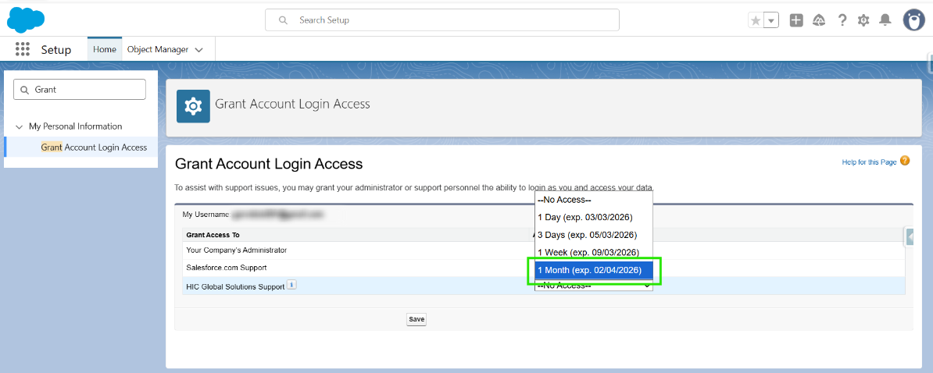Click the Salesforce cloud logo
Viewport: 933px width, 373px height.
coord(26,20)
